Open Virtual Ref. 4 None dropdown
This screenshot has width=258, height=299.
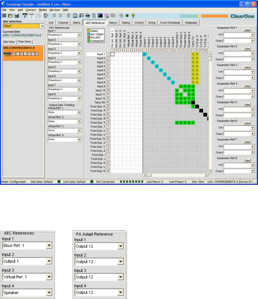(79, 140)
